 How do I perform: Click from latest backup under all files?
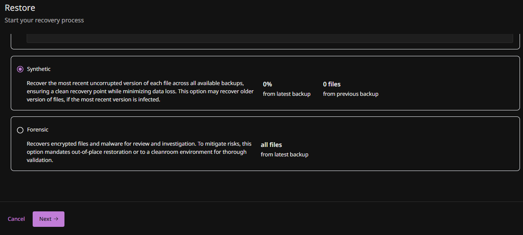284,155
